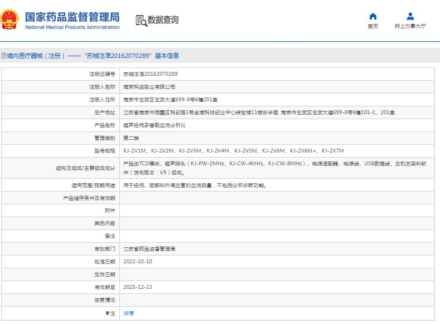Select registration number 苏械注准20162070289 cell
Image resolution: width=440 pixels, height=324 pixels.
click(x=151, y=74)
